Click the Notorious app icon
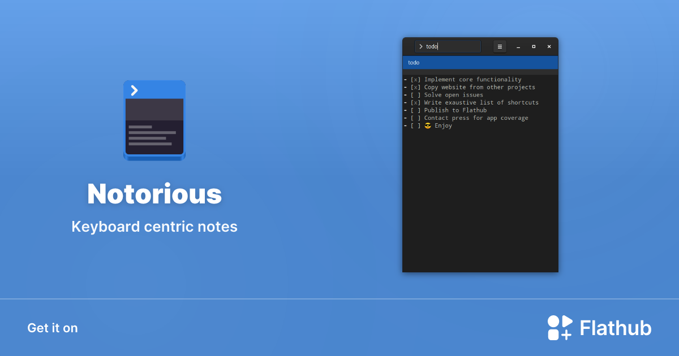Image resolution: width=679 pixels, height=356 pixels. click(154, 119)
